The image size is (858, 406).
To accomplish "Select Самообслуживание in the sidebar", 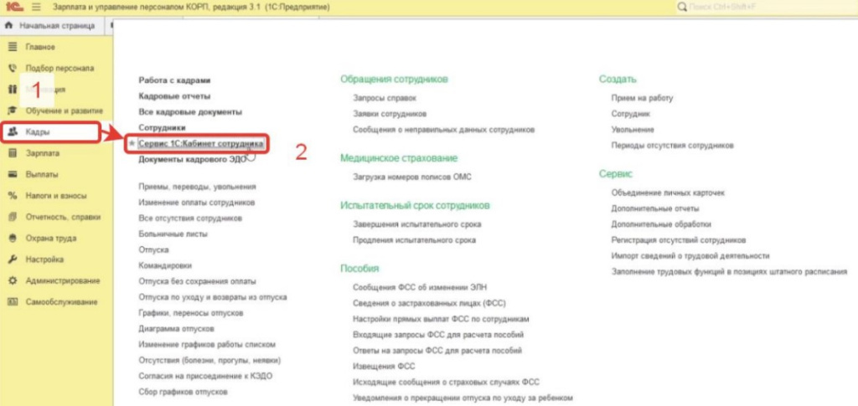I will point(63,301).
